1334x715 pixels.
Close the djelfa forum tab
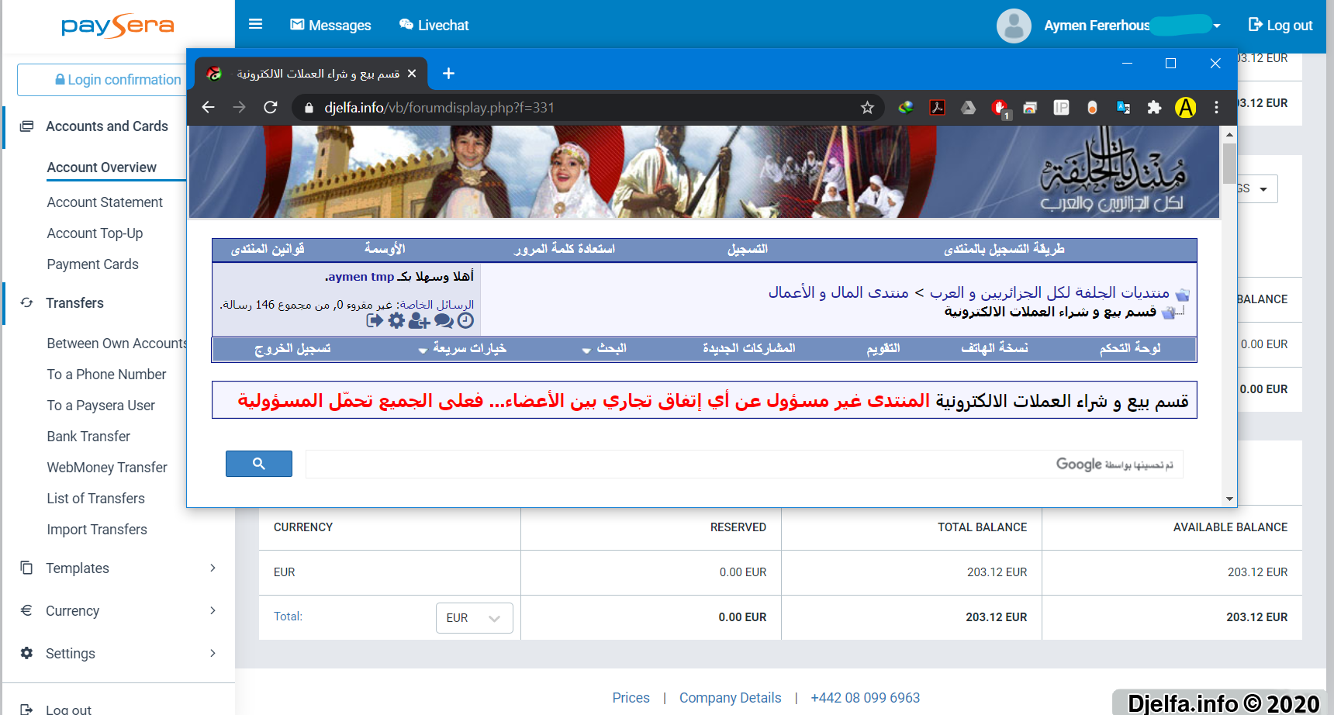pos(412,74)
